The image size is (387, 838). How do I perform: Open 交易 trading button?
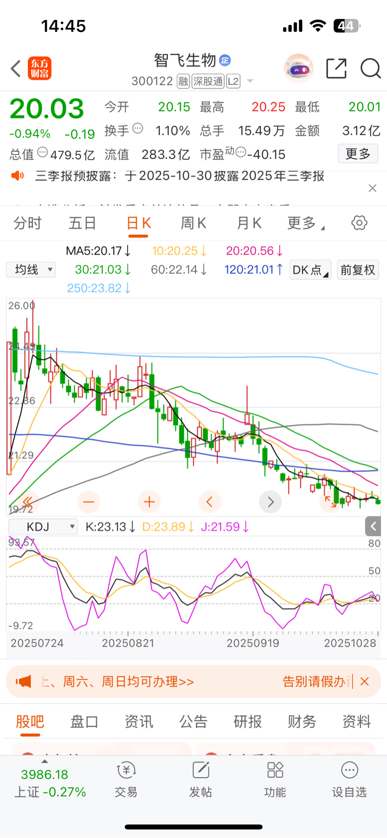(126, 780)
